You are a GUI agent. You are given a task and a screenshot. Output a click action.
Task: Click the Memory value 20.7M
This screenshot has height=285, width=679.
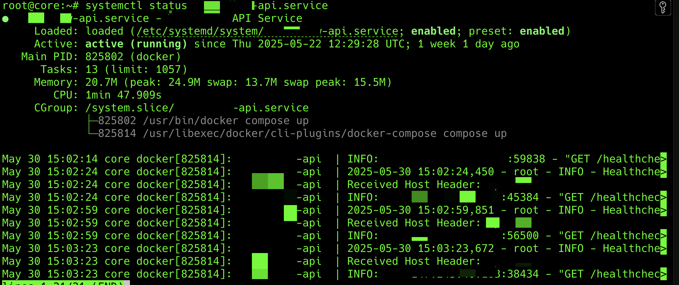101,82
